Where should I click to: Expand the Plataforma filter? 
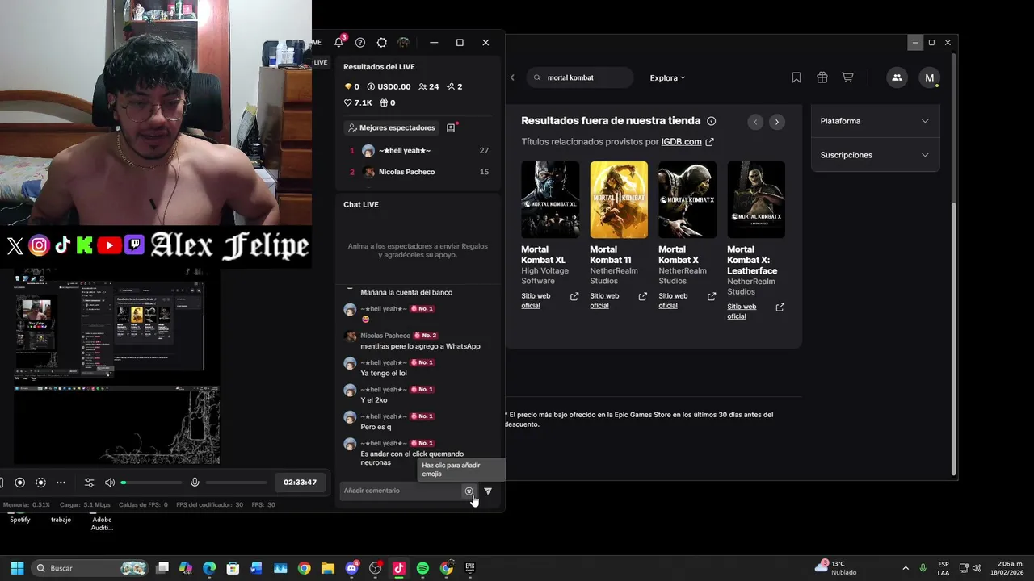(875, 121)
